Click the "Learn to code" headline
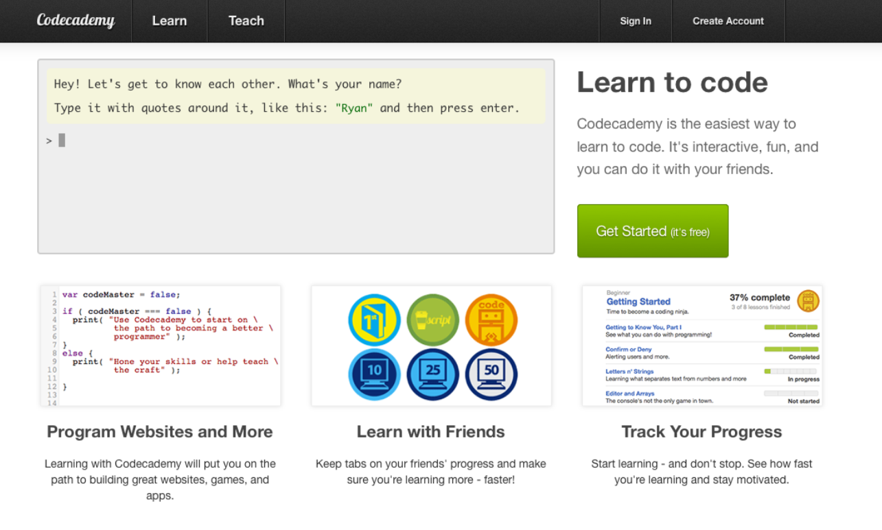 [672, 82]
